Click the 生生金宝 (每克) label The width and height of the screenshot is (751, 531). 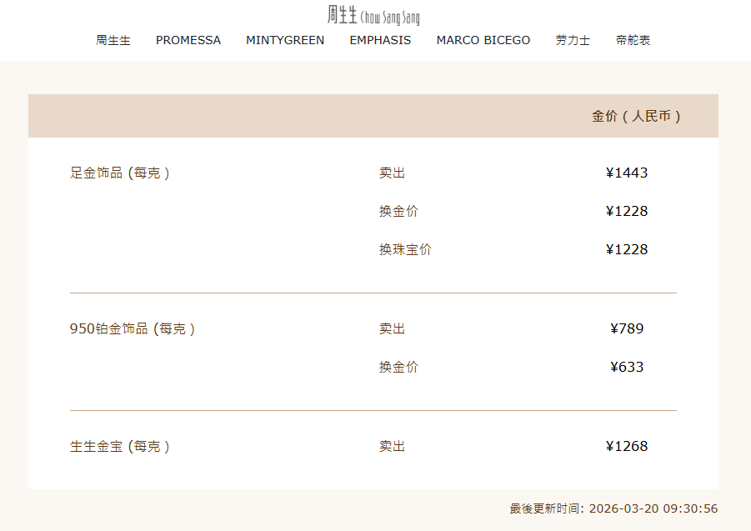point(120,446)
